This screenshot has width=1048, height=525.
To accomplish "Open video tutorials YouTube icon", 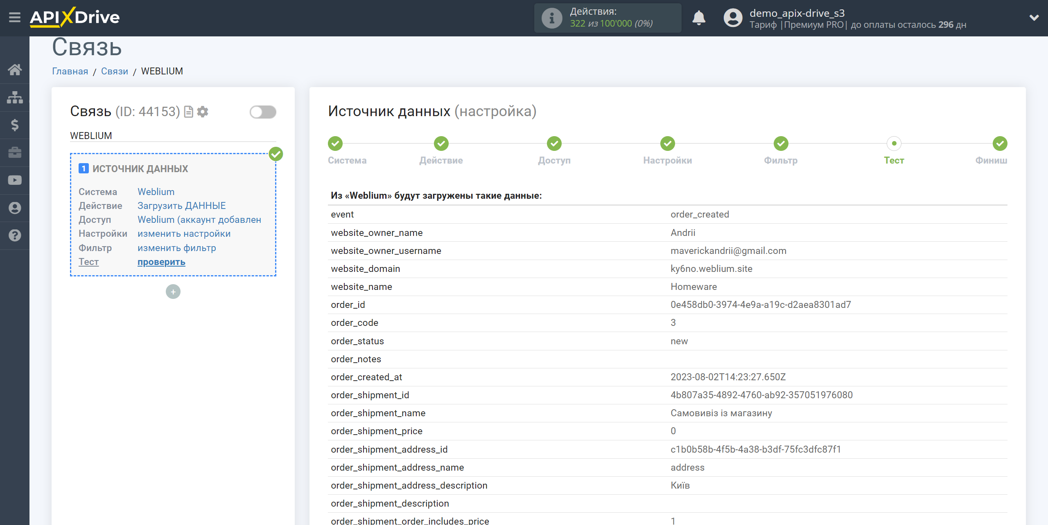I will [15, 180].
